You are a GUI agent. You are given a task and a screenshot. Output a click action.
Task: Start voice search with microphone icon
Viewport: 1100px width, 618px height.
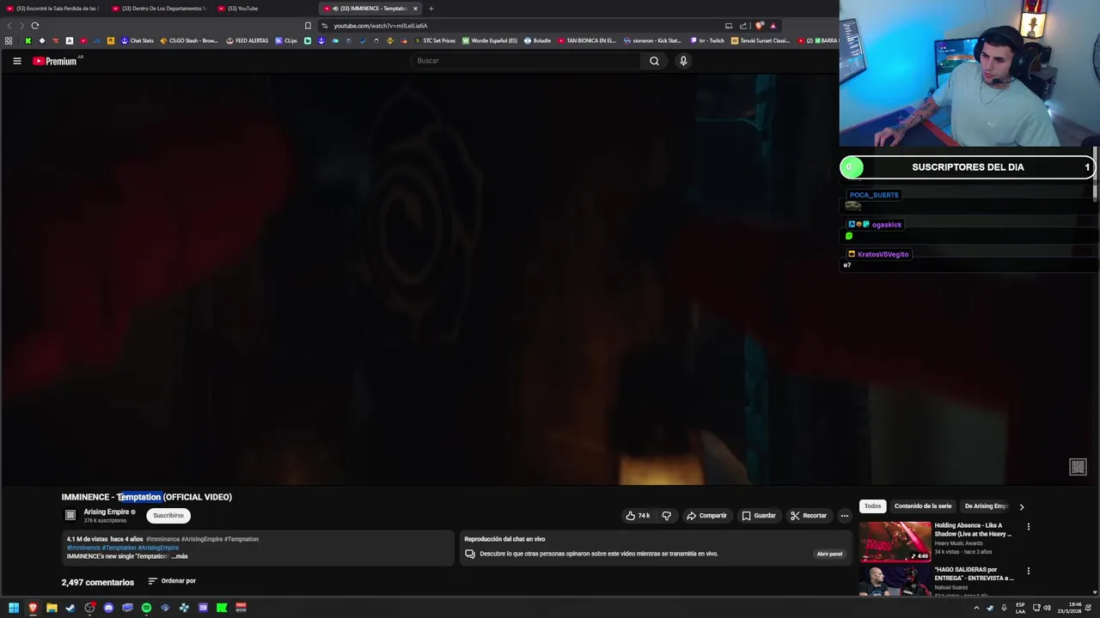683,61
